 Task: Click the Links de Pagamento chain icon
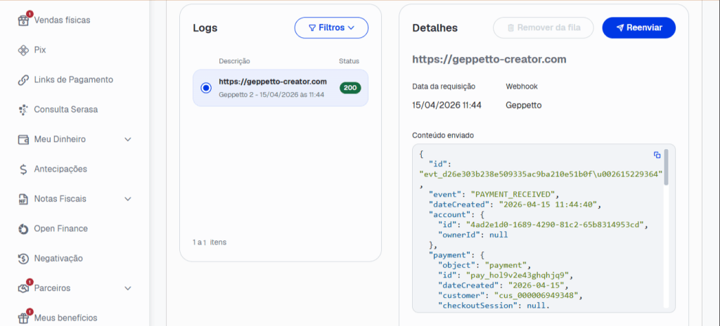(23, 80)
